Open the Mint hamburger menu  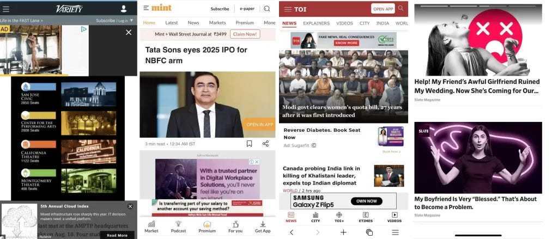[146, 8]
